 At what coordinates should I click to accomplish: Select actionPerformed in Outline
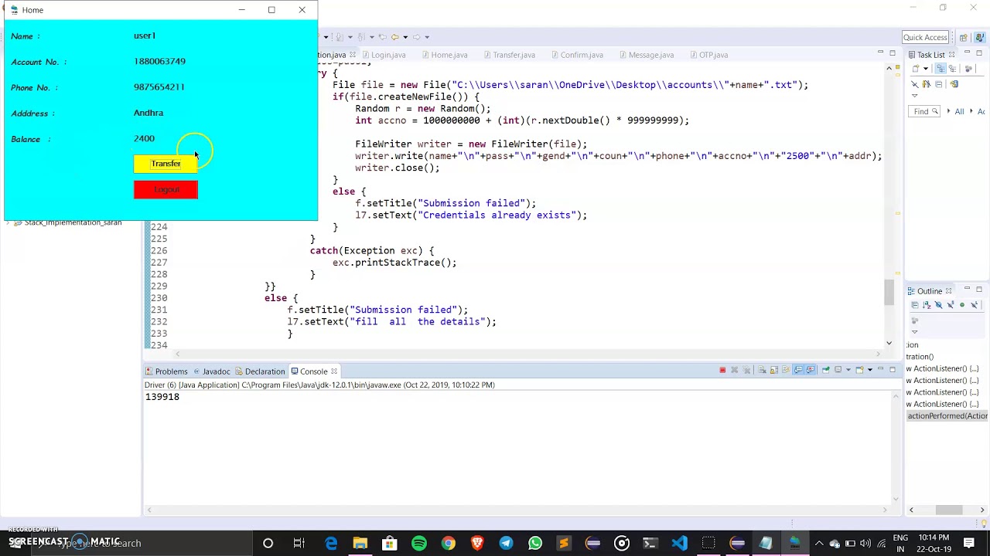tap(947, 416)
